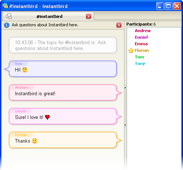Click the chat conversation icon on tab
This screenshot has width=183, height=170.
click(x=9, y=16)
